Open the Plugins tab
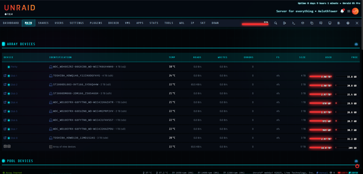This screenshot has height=174, width=363. (96, 23)
